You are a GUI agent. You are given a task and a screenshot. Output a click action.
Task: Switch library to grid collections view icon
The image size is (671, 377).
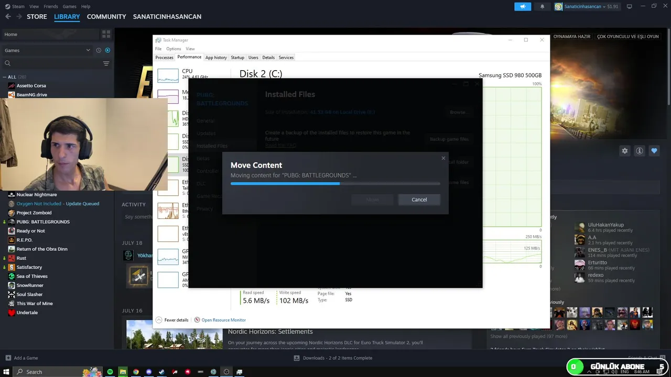(106, 34)
